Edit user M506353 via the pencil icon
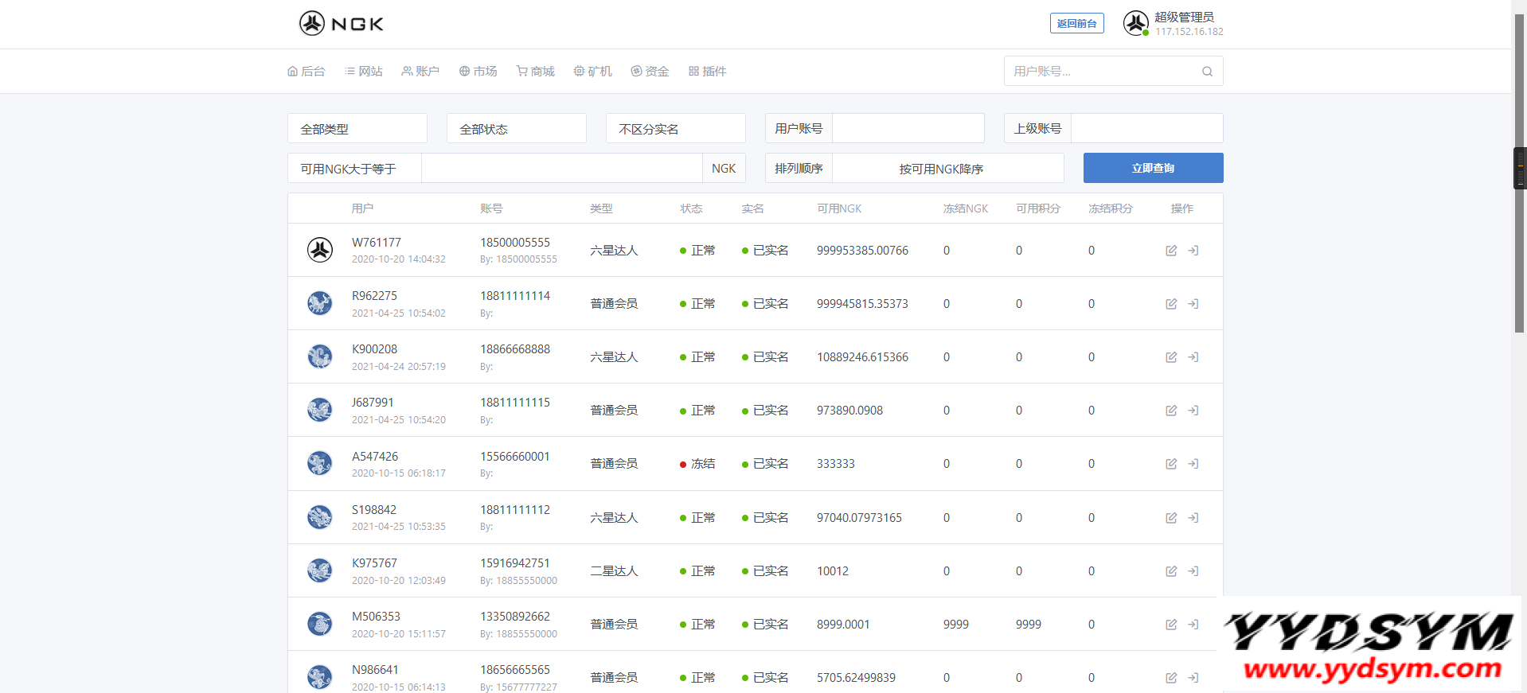Screen dimensions: 1527x693 click(x=1171, y=625)
